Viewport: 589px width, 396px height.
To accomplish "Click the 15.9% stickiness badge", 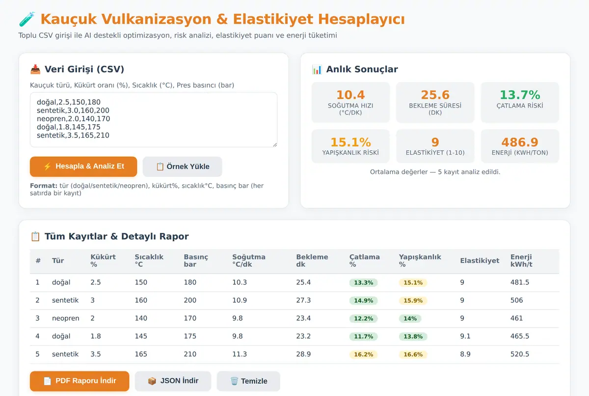I will 413,301.
